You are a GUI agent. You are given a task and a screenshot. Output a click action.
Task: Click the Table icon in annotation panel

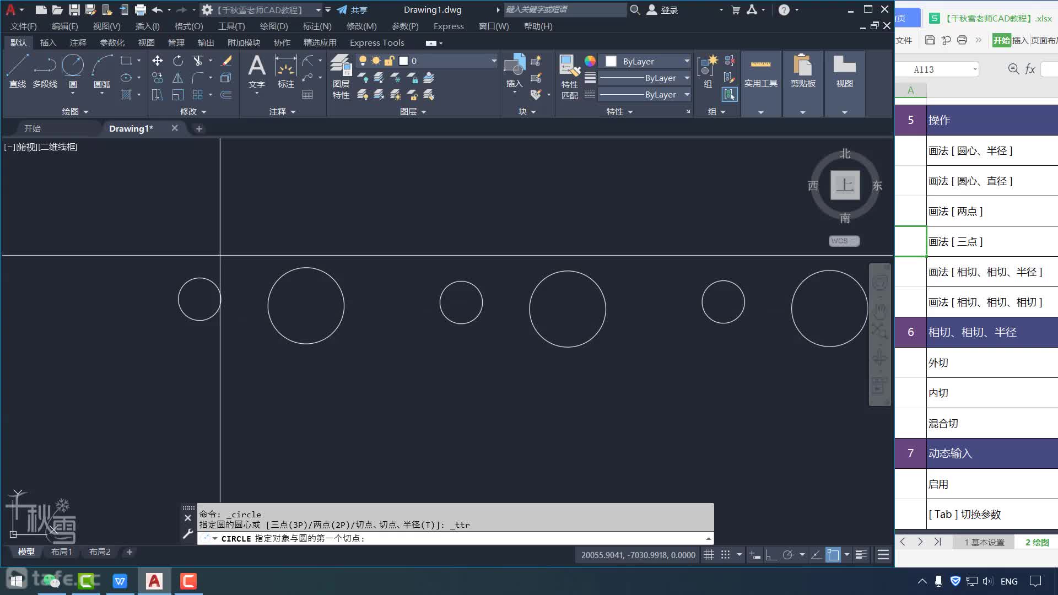(x=307, y=95)
